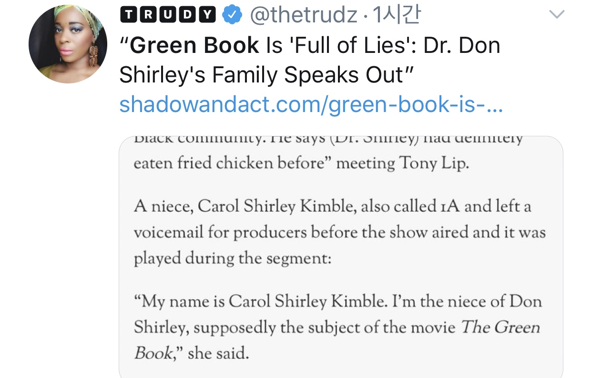The height and width of the screenshot is (378, 592).
Task: Select the TRUDY display name
Action: click(167, 16)
